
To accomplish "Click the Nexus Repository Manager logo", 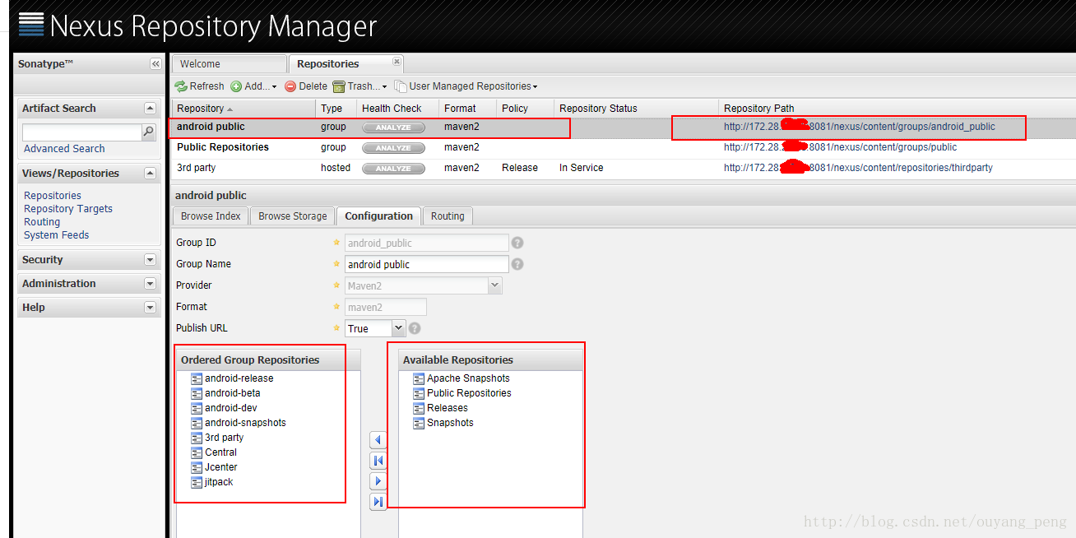I will click(x=197, y=26).
